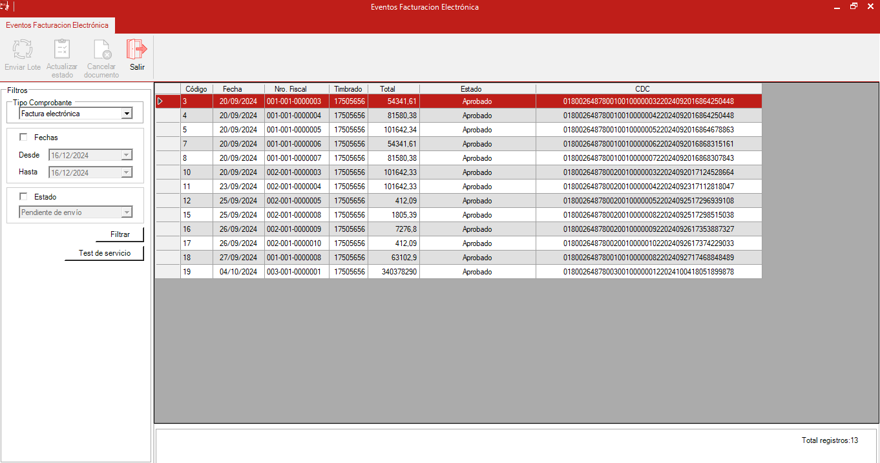Enable the Fechas filter checkbox

[24, 138]
